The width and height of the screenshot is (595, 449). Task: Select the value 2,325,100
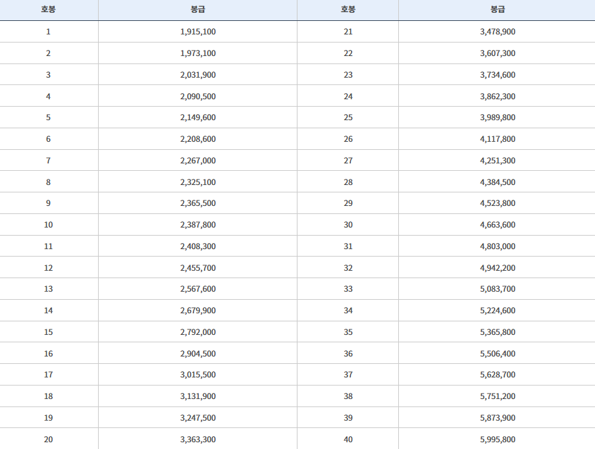pos(197,182)
